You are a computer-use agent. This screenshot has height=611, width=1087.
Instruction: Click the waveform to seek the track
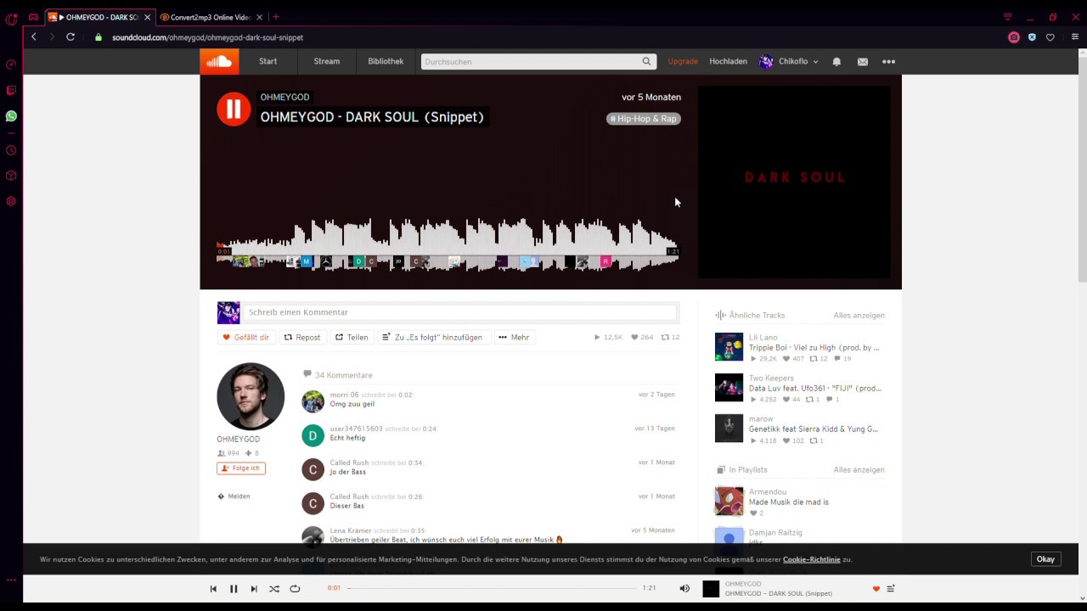448,244
